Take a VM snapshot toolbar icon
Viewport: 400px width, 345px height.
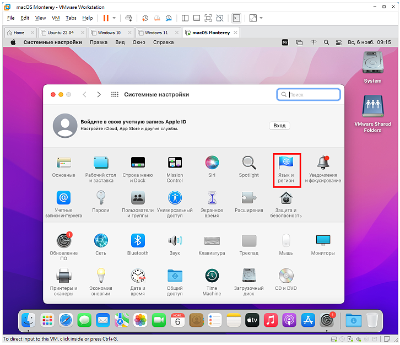click(145, 18)
